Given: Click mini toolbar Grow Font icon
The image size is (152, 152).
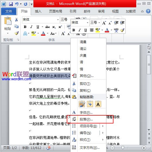Looking at the screenshot, I should click(x=104, y=23).
